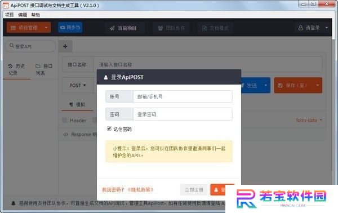The width and height of the screenshot is (338, 213).
Task: Expand the 请登录 dropdown arrow
Action: tap(327, 28)
